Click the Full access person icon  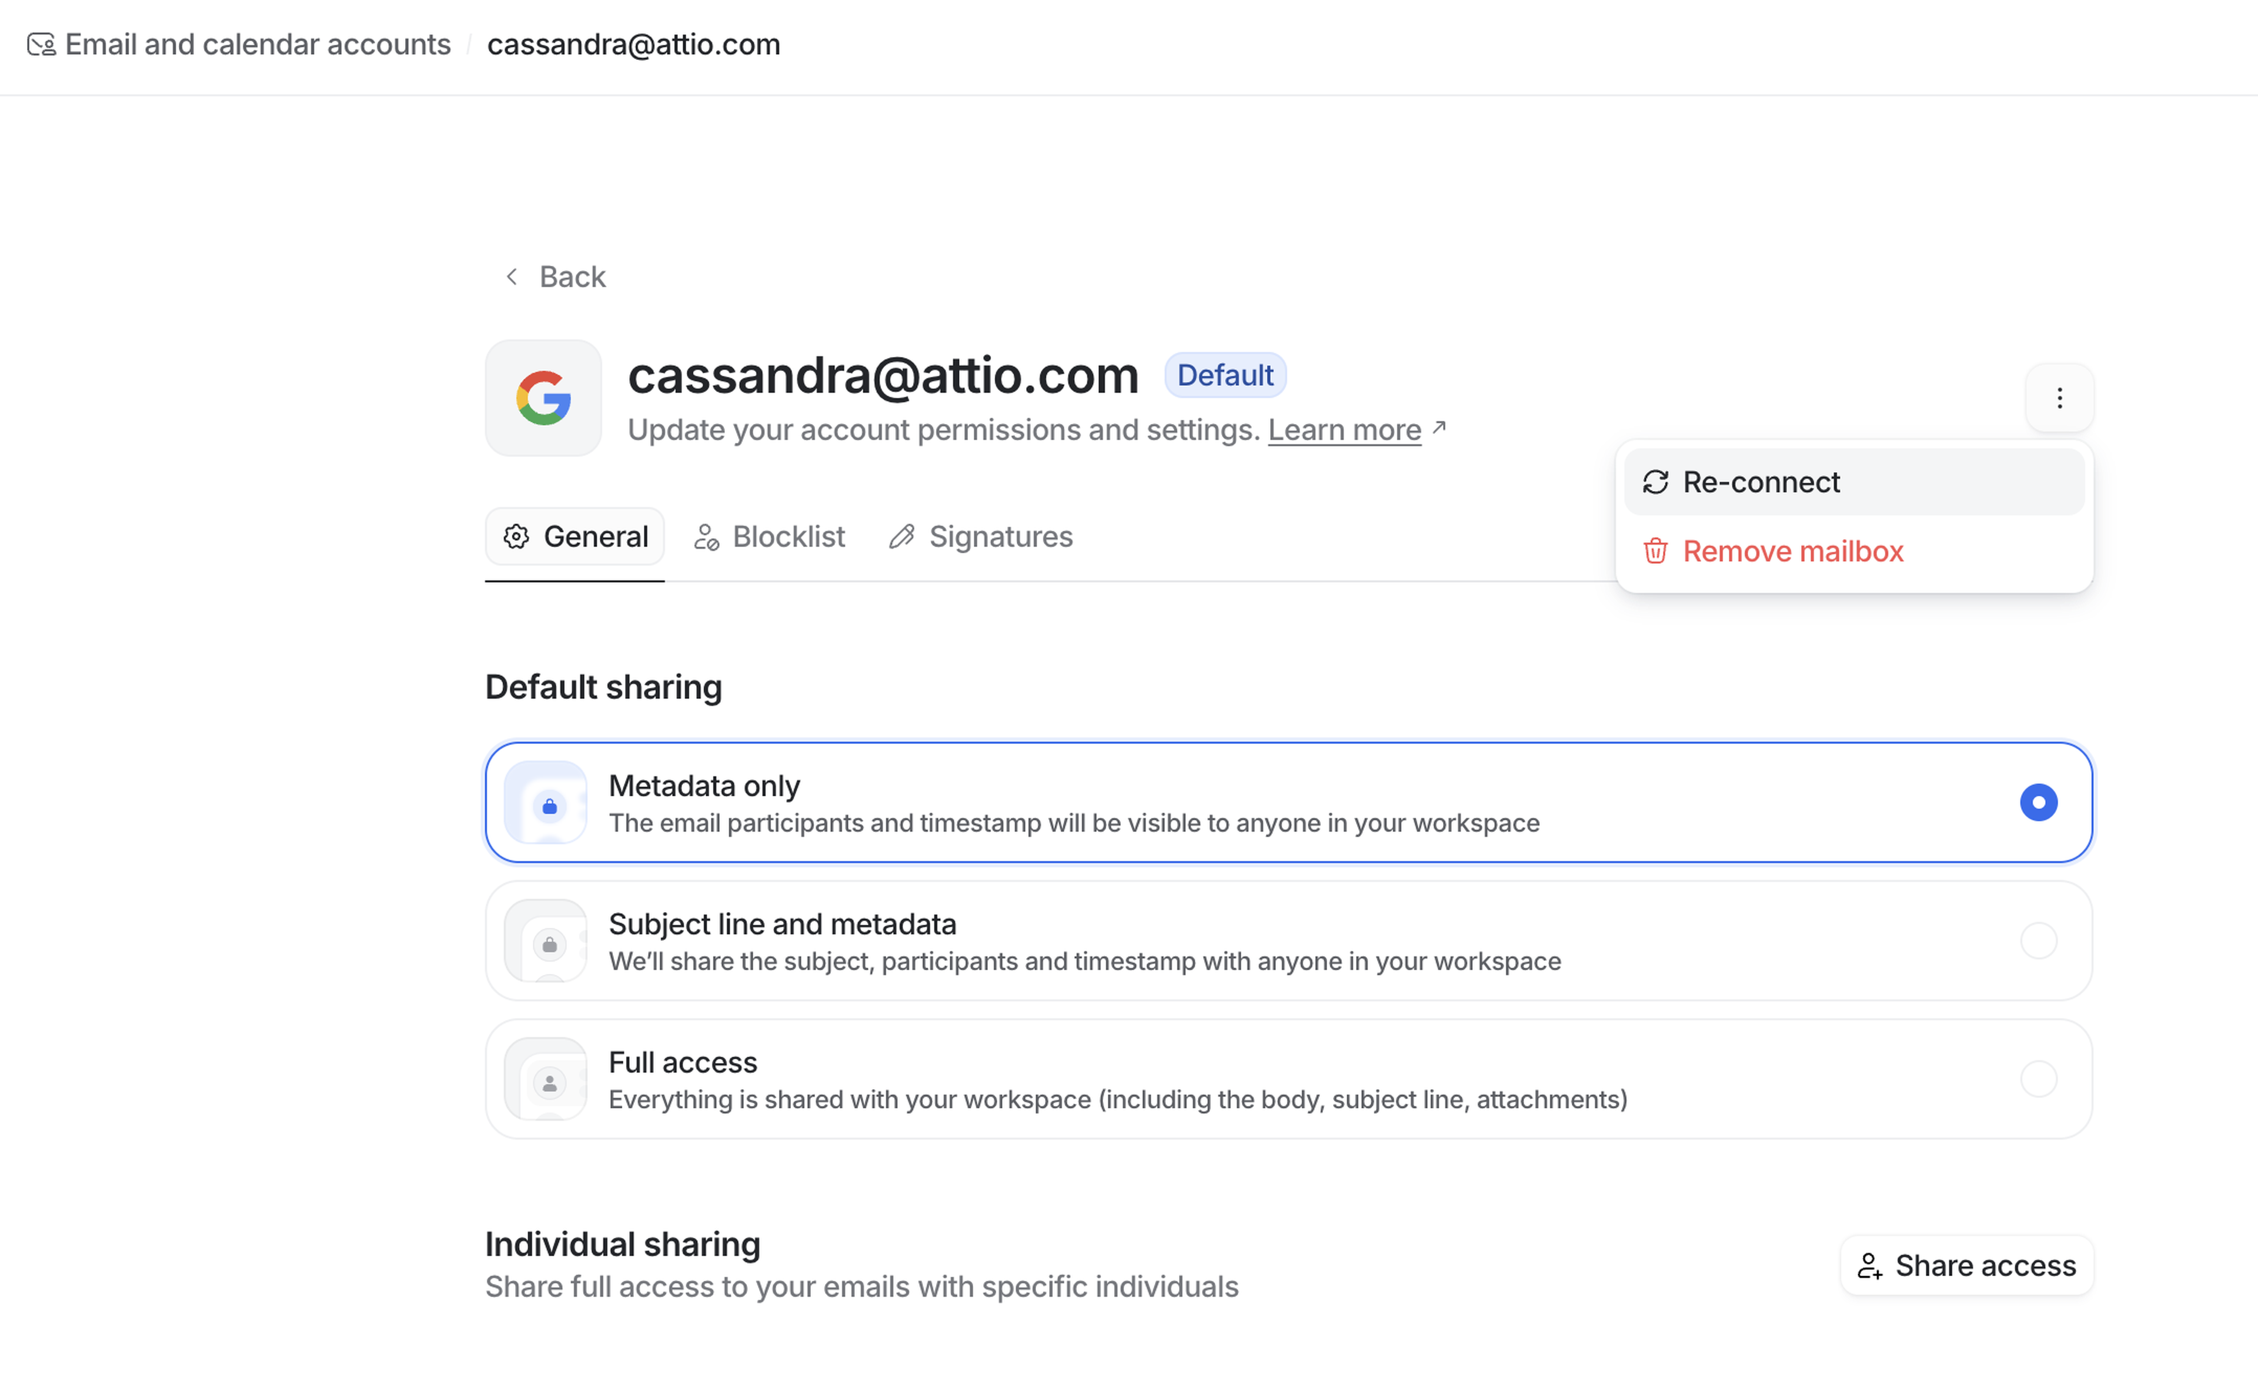coord(549,1082)
